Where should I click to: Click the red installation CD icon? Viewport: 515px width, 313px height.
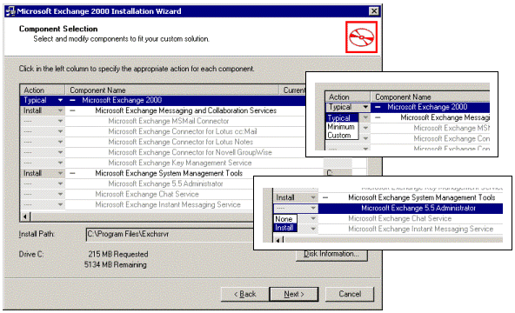coord(361,37)
